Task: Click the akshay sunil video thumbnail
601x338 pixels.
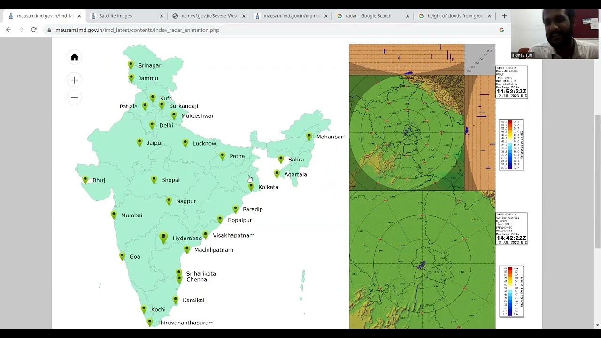Action: point(555,34)
